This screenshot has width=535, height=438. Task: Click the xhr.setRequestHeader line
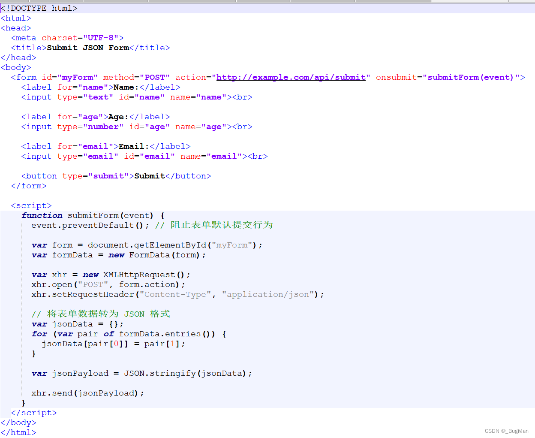click(178, 294)
